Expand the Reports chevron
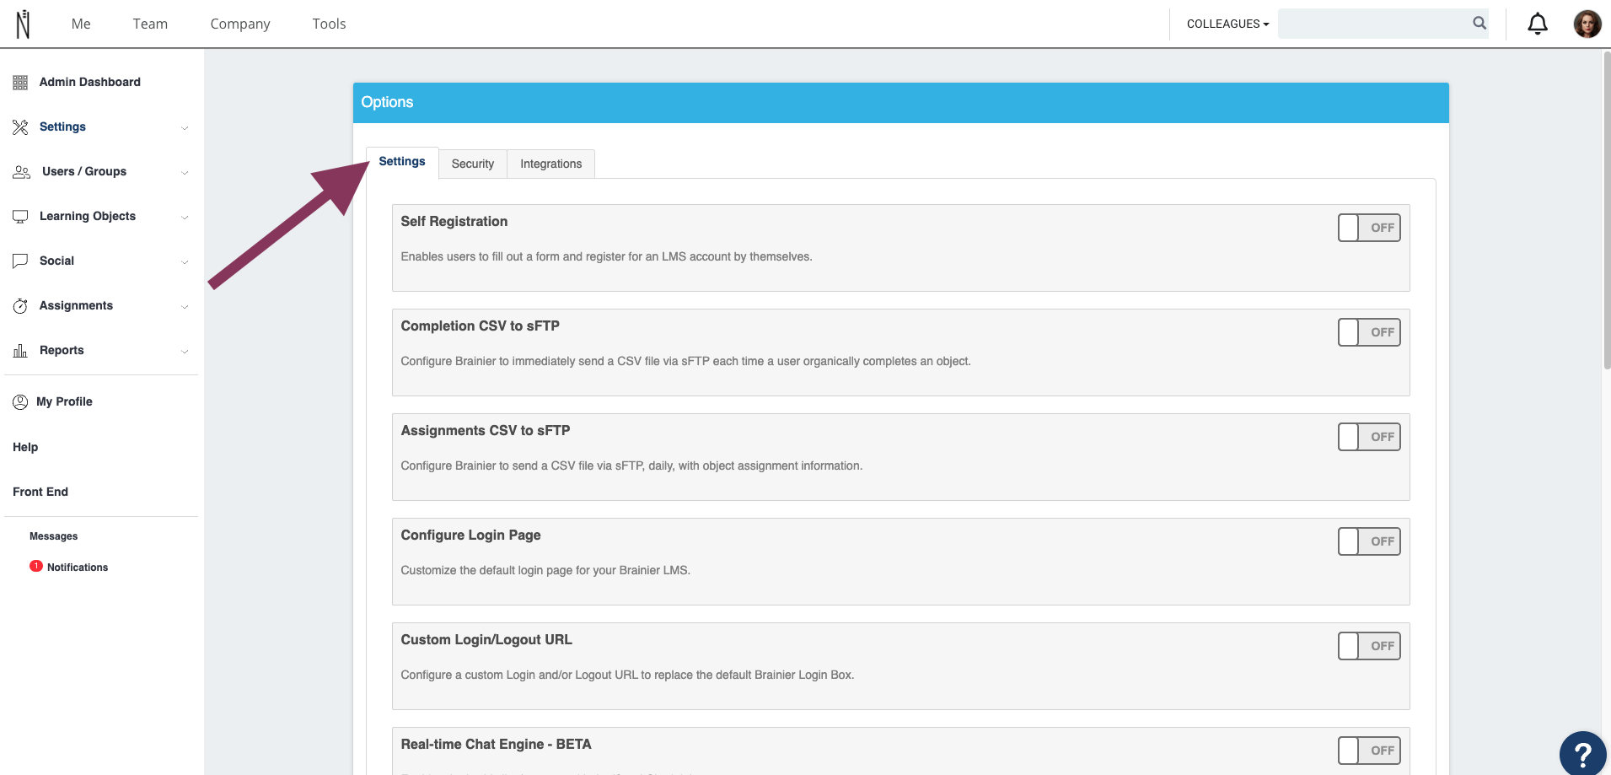 tap(185, 352)
